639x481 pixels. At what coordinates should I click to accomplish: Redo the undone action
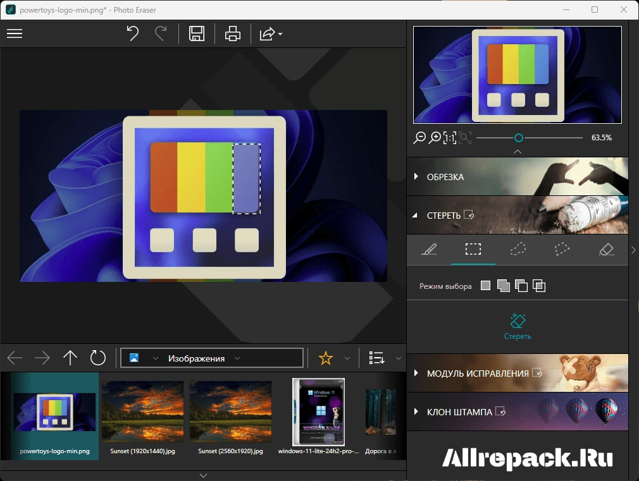pos(161,33)
